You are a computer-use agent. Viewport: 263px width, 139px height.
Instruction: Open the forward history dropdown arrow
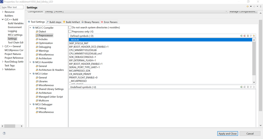click(257, 7)
